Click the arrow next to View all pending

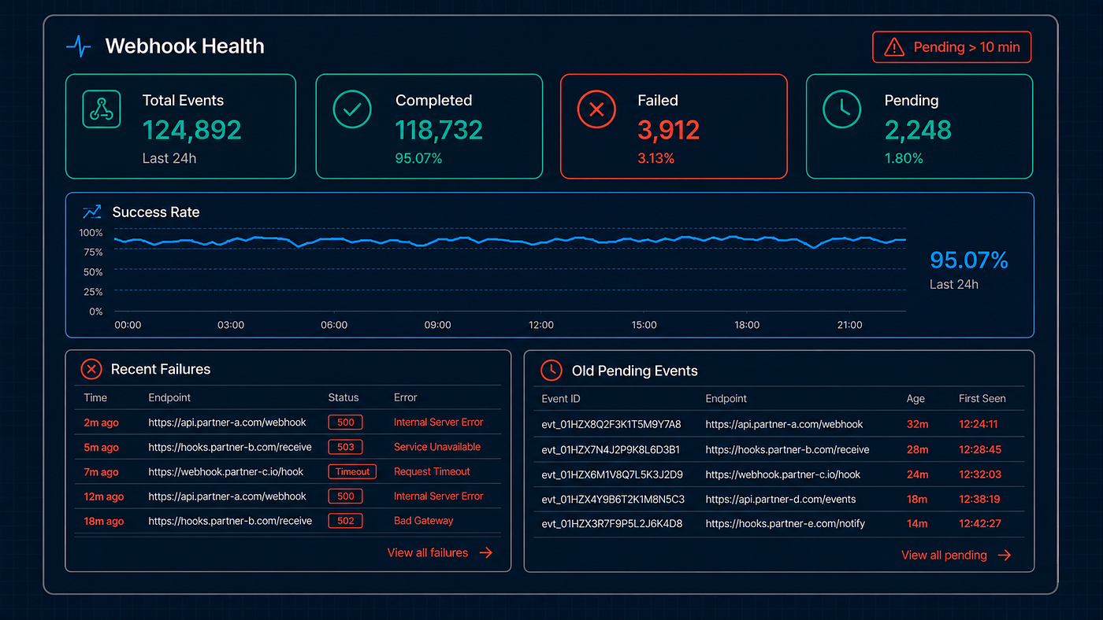(1005, 555)
